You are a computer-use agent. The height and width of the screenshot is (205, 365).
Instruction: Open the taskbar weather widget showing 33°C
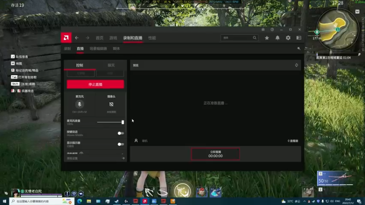point(291,201)
